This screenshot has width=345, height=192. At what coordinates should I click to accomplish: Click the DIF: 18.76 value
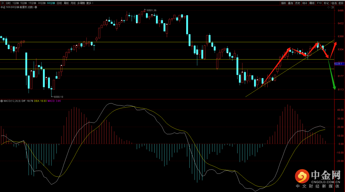pos(27,101)
